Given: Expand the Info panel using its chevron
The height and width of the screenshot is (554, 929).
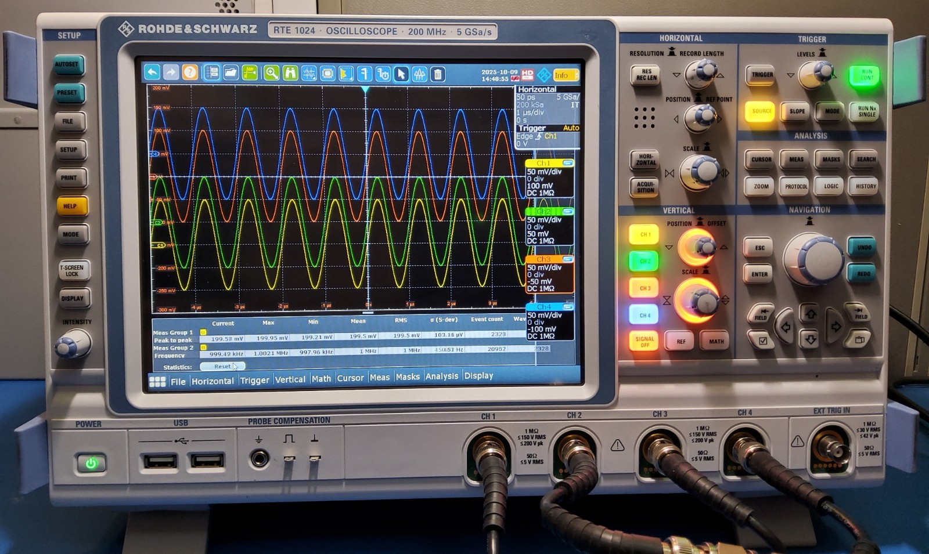Looking at the screenshot, I should pos(577,75).
